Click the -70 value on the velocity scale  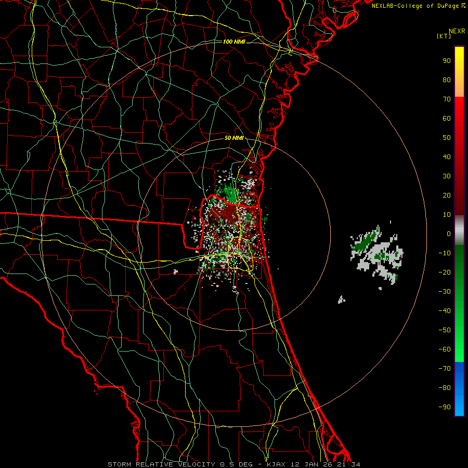pos(445,369)
